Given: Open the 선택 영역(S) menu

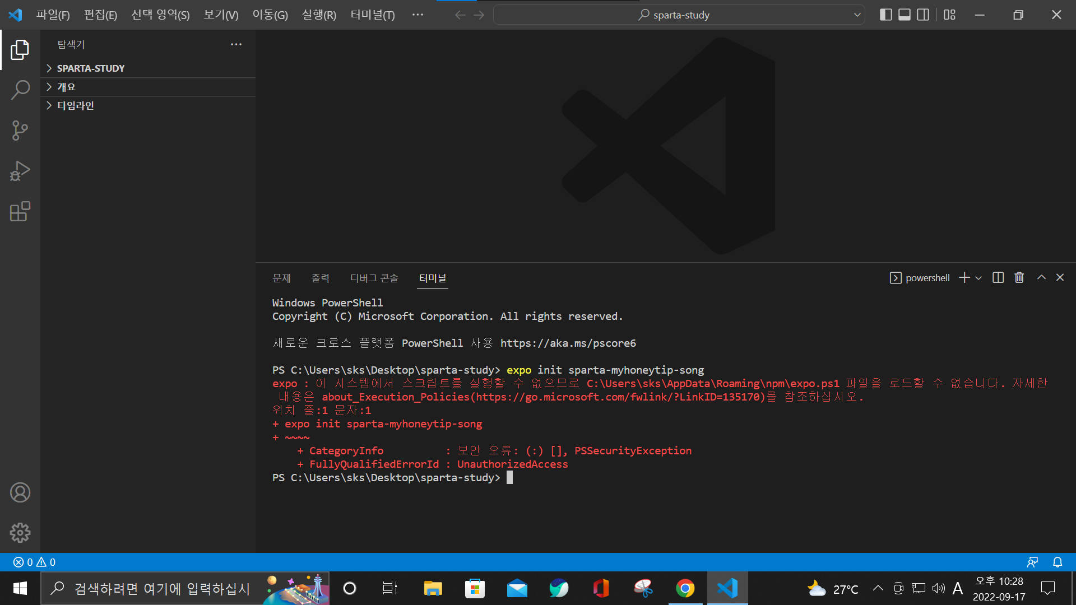Looking at the screenshot, I should point(160,15).
